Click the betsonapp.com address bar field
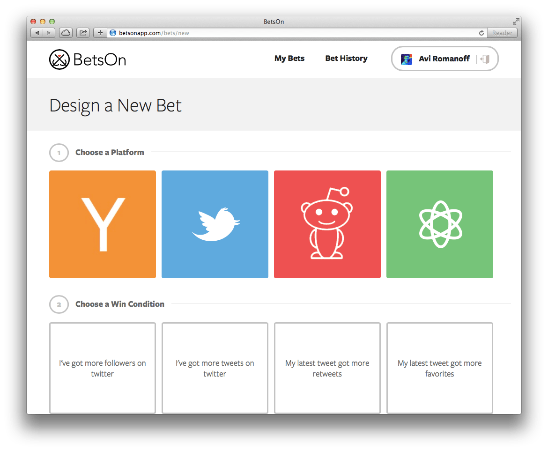548x451 pixels. (297, 33)
